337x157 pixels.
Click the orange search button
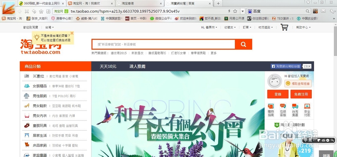coord(243,44)
